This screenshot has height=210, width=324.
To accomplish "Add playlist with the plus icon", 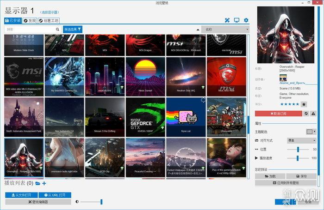I will (x=44, y=183).
